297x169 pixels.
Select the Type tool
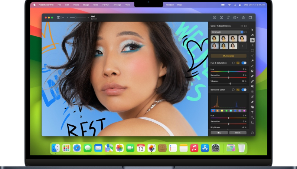pos(252,112)
